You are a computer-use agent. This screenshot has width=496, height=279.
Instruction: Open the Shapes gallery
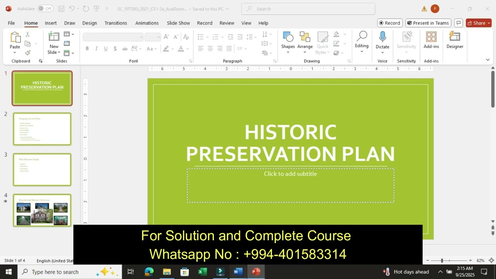[288, 43]
